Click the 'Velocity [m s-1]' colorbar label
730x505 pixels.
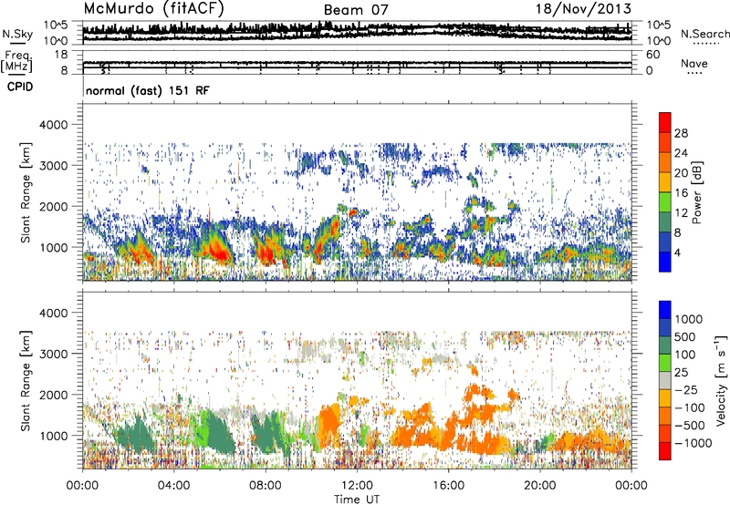(721, 380)
